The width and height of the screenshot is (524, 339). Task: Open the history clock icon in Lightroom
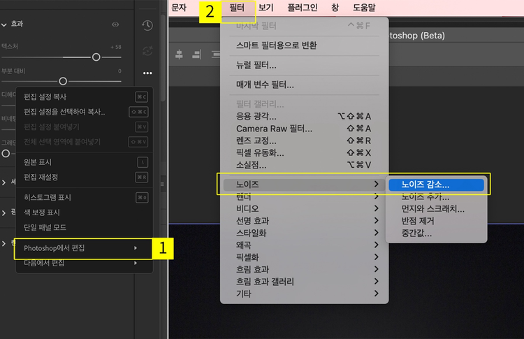[147, 25]
